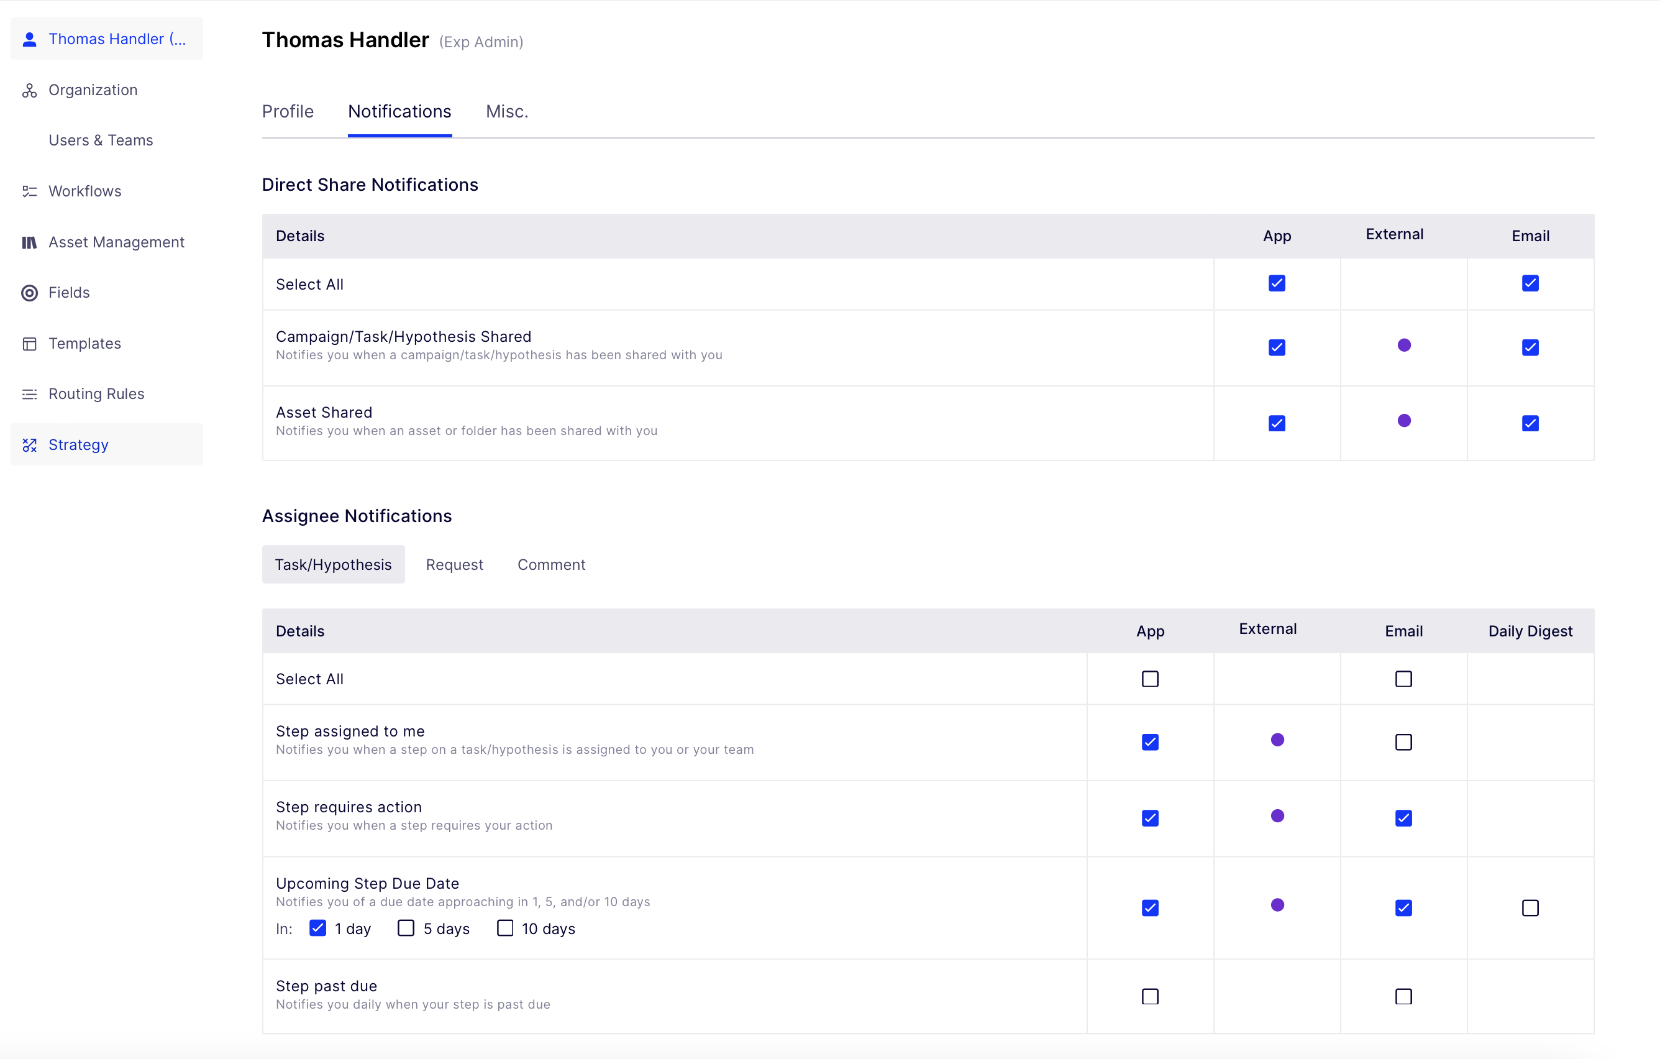Click the Asset Management library icon
Image resolution: width=1660 pixels, height=1059 pixels.
[29, 242]
